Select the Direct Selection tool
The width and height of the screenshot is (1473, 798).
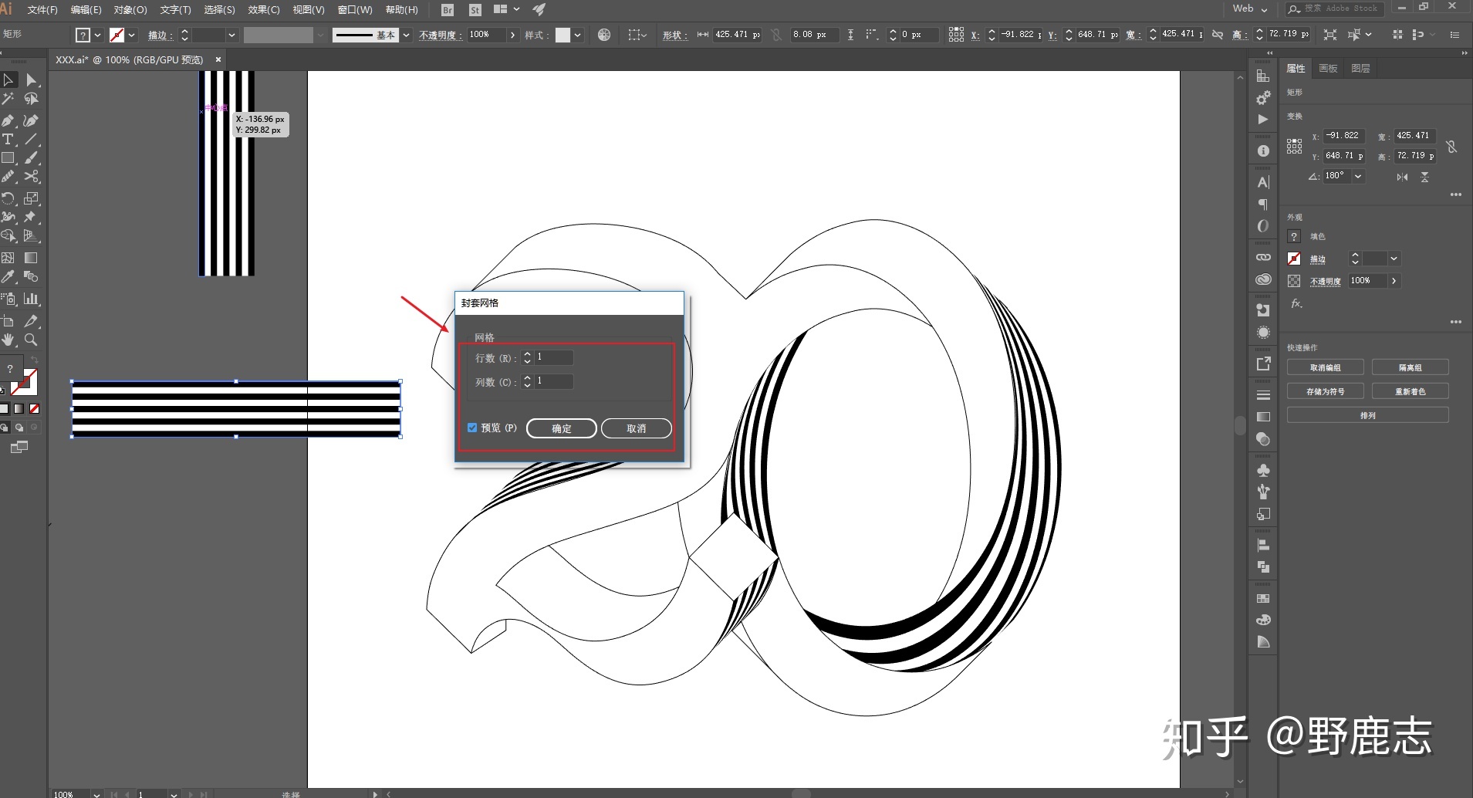(31, 79)
